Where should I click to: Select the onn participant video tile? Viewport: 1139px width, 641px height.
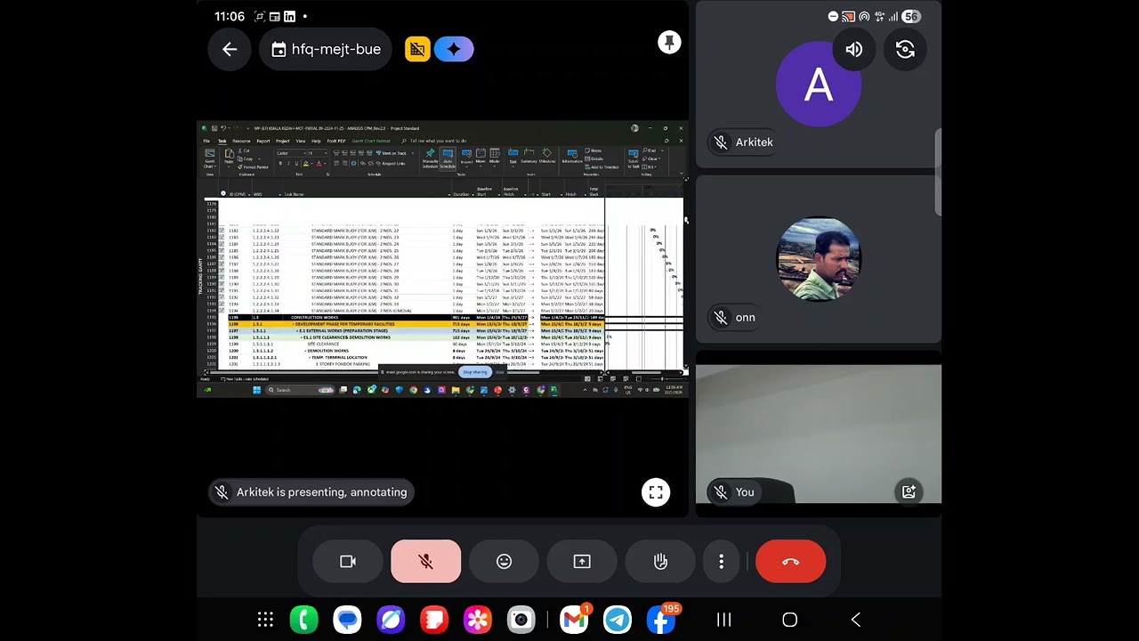click(x=819, y=259)
